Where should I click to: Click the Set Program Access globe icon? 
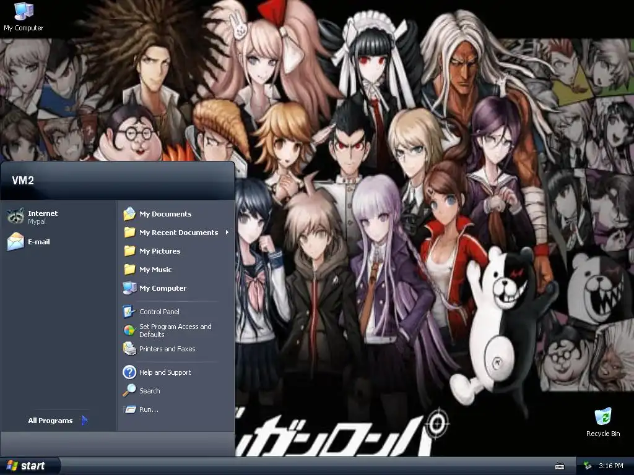pos(129,330)
